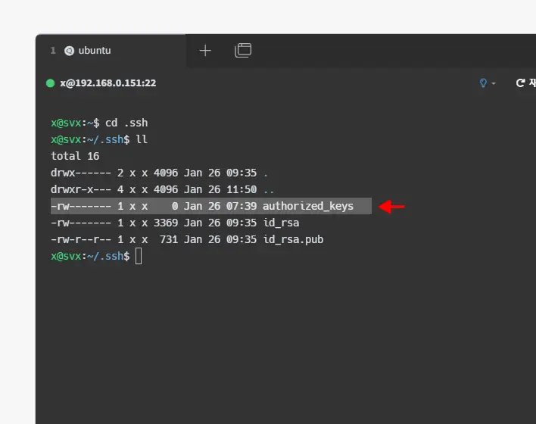The width and height of the screenshot is (536, 424).
Task: Click the 'll' command text
Action: coord(142,139)
